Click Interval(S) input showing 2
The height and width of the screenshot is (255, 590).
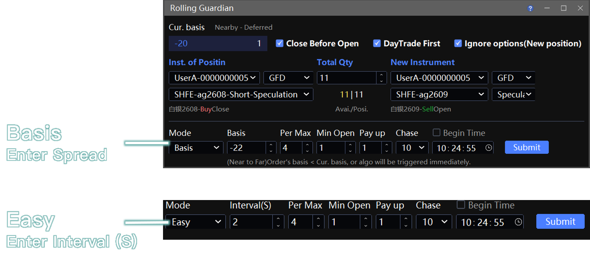click(252, 222)
